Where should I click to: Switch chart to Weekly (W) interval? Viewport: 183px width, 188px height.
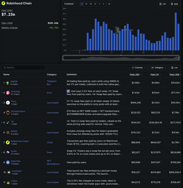[x=86, y=4]
